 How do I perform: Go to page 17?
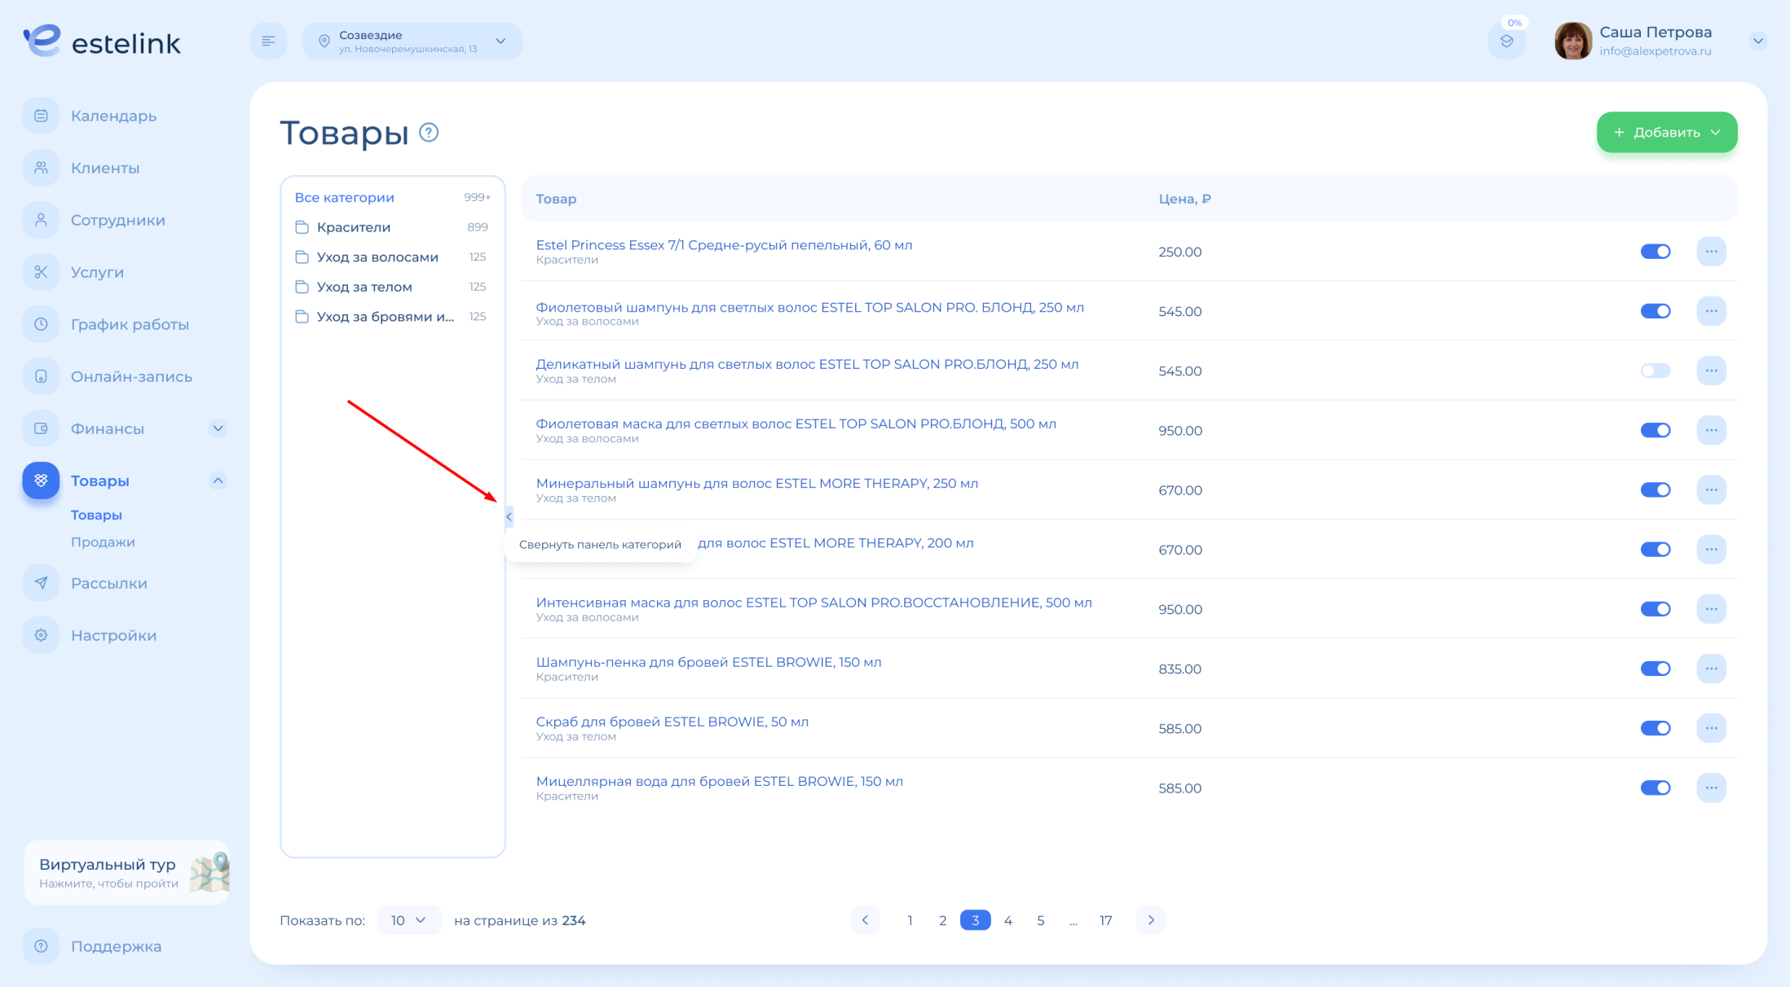[x=1105, y=920]
